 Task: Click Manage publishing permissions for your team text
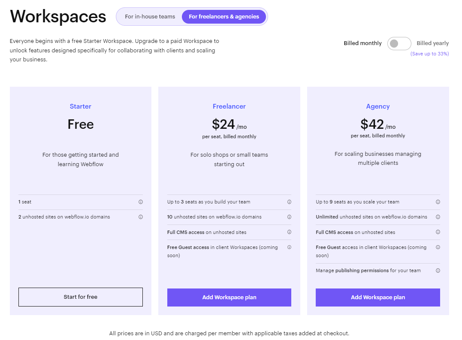point(368,271)
